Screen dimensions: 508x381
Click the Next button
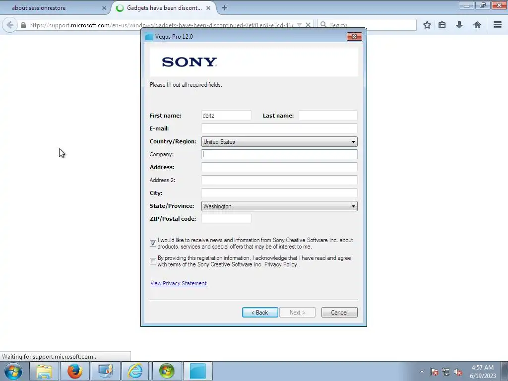coord(297,313)
